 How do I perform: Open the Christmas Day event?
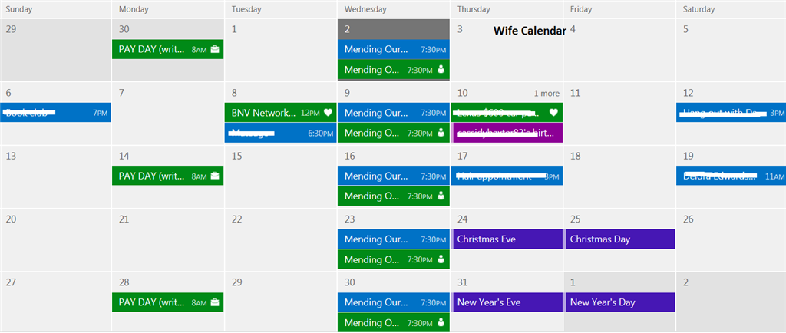point(619,239)
